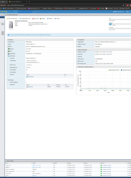Click the Get vCenter Server button
This screenshot has width=131, height=178.
[x=12, y=19]
